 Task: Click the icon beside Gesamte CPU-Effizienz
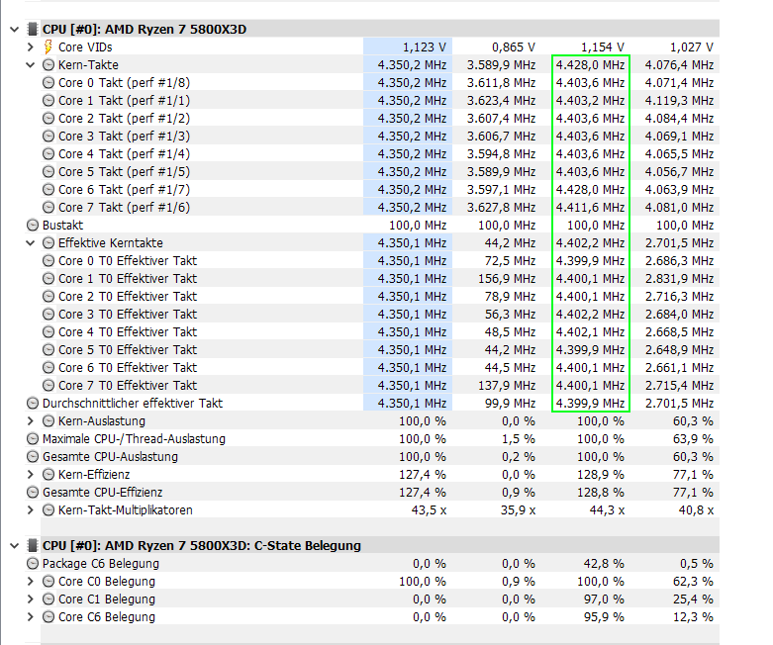[33, 493]
